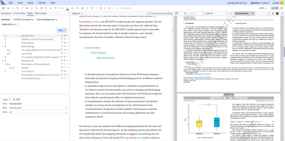Apply bold formatting with the B icon
The height and width of the screenshot is (141, 285).
pos(27,8)
